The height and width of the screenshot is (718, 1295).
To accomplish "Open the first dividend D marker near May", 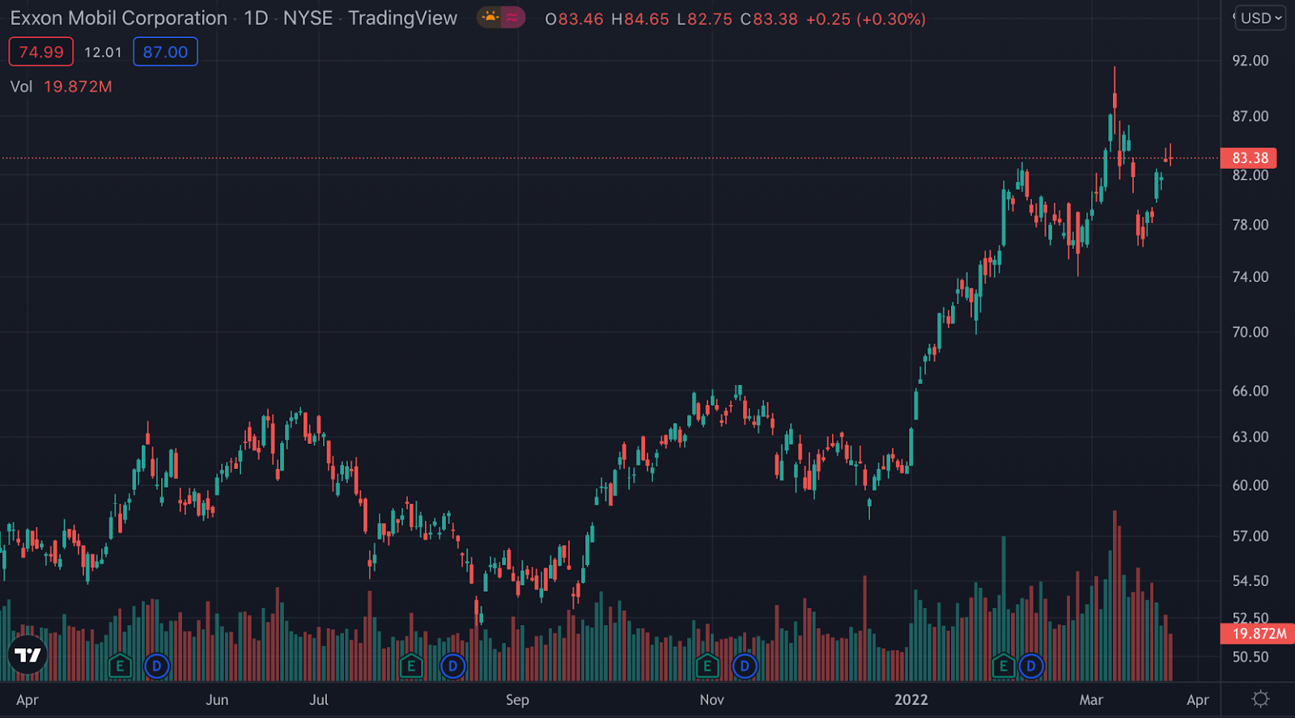I will [156, 666].
